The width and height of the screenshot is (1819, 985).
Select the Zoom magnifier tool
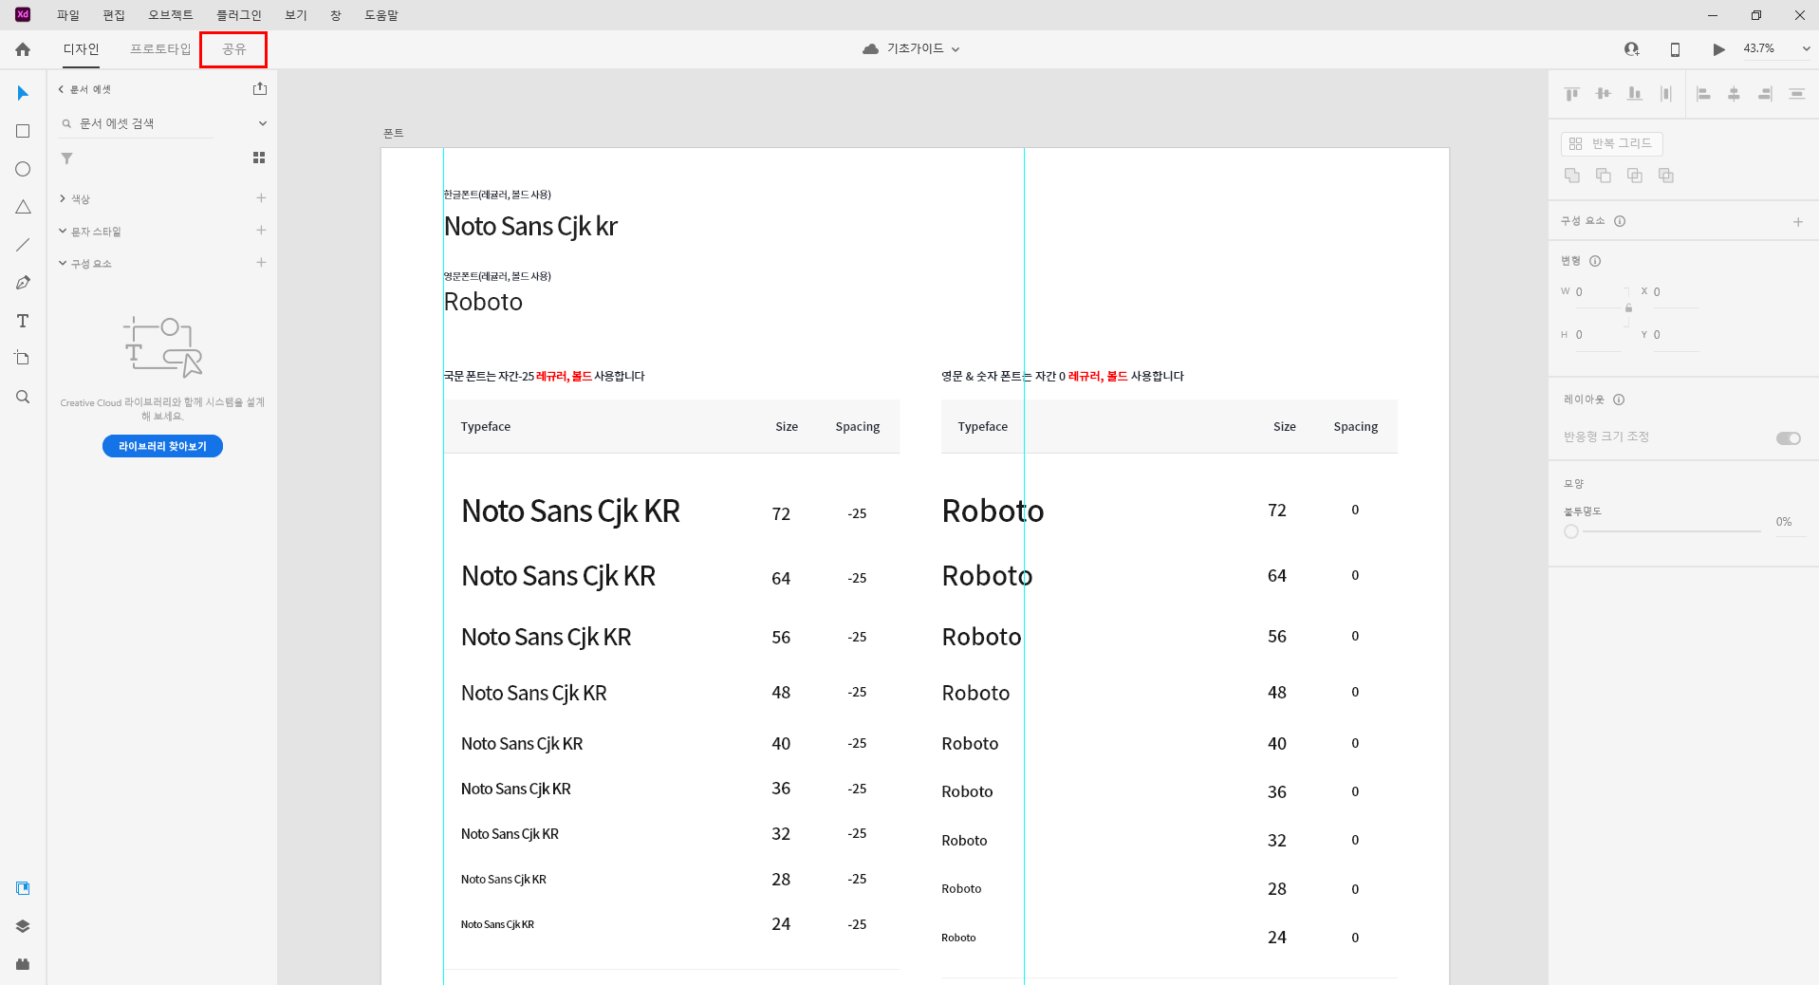23,397
